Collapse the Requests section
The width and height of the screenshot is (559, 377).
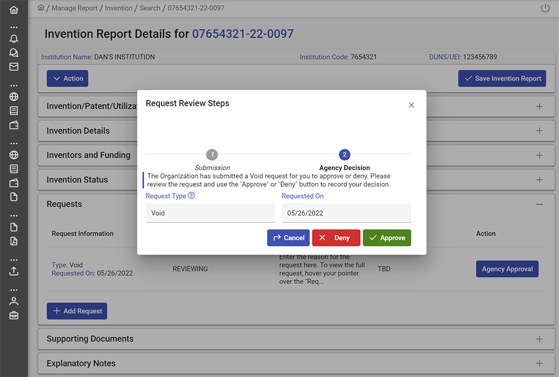(x=539, y=204)
